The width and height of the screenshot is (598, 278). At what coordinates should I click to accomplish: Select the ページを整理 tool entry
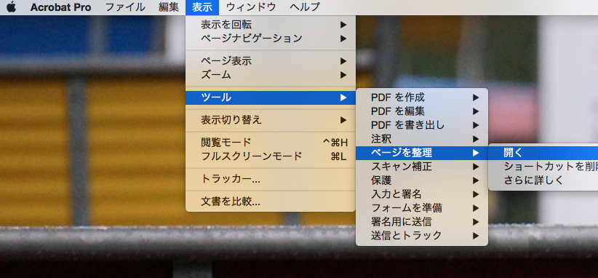[x=422, y=153]
